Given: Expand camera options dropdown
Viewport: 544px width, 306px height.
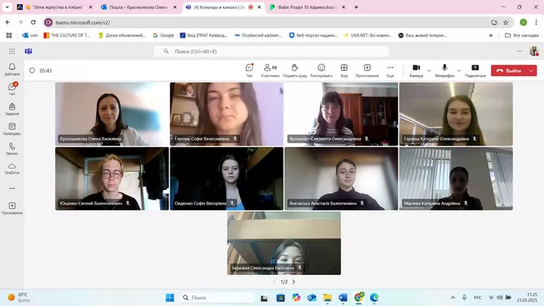Looking at the screenshot, I should [429, 71].
